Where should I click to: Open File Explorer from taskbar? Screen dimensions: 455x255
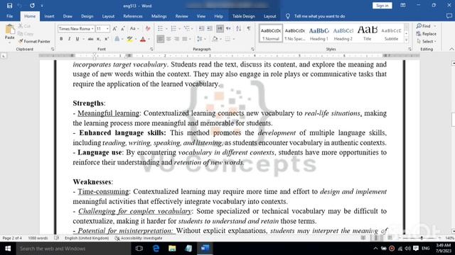coord(172,249)
